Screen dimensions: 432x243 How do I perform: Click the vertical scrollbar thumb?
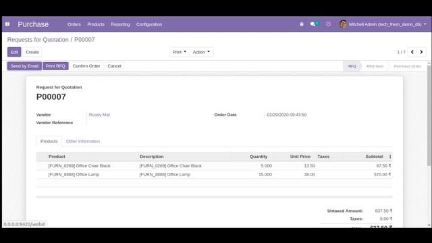[x=429, y=115]
